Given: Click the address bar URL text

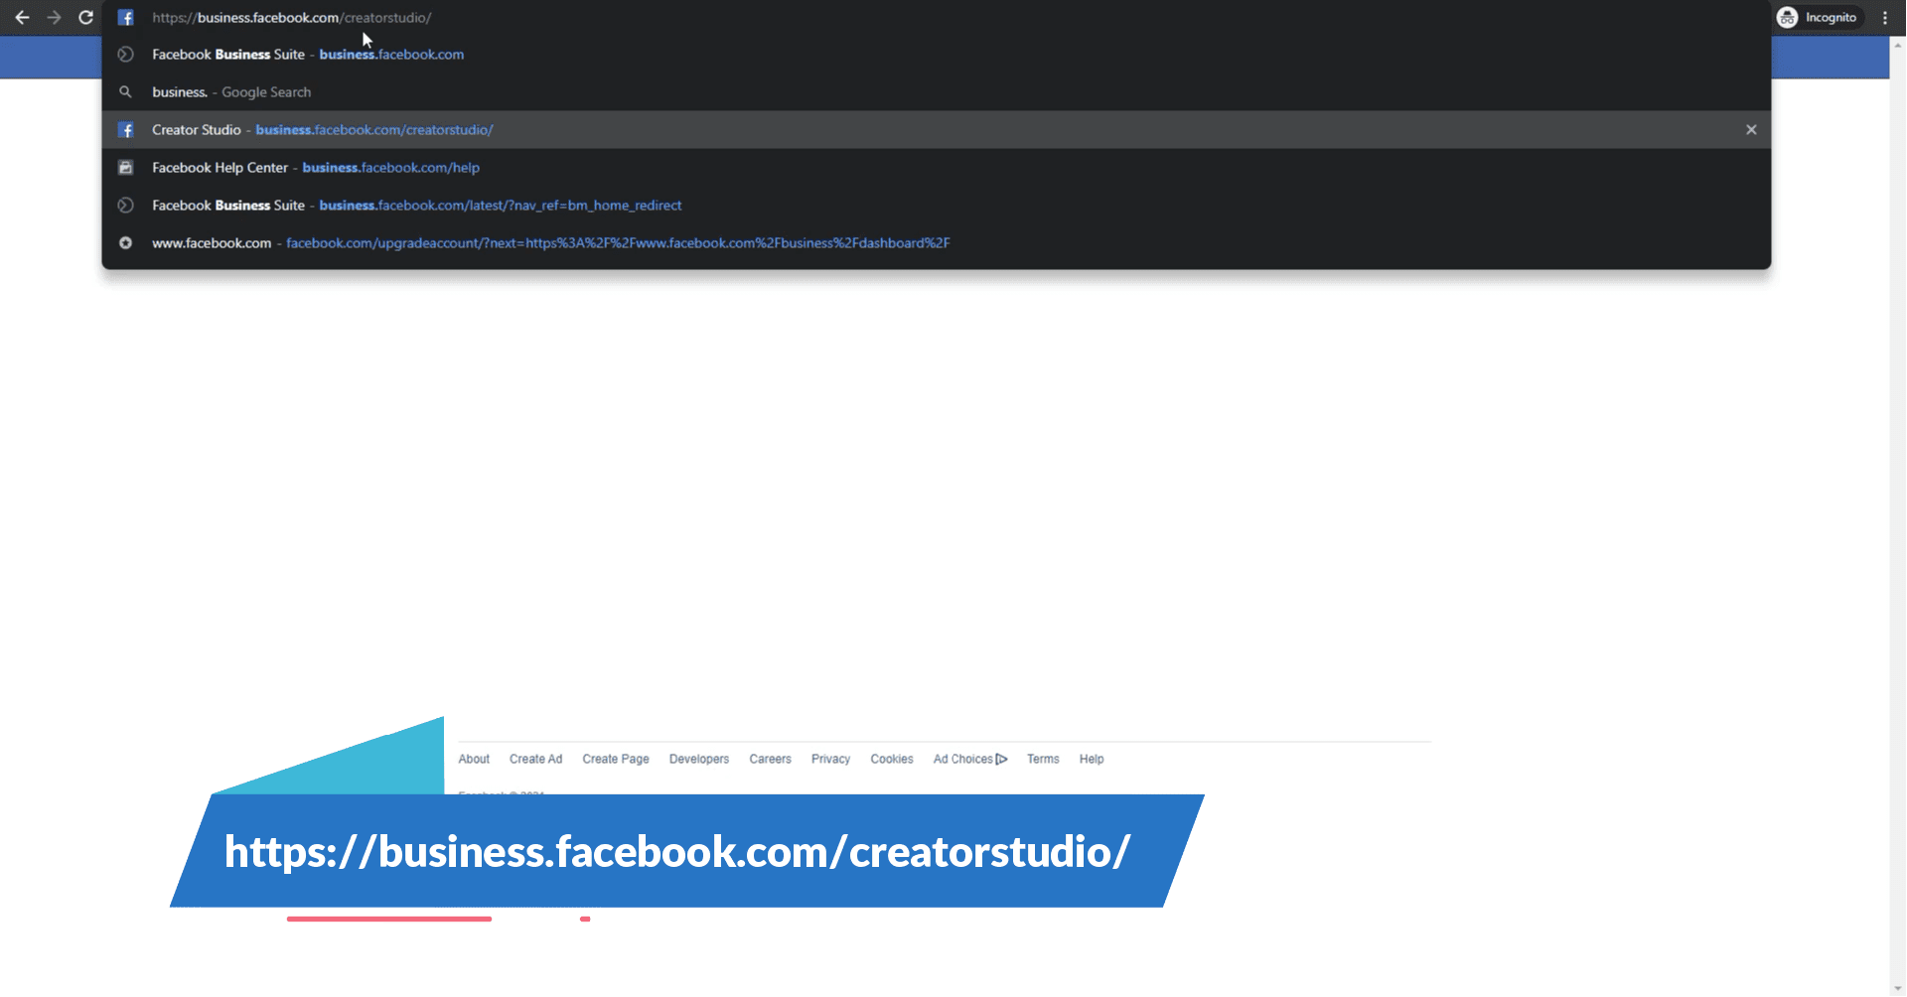Looking at the screenshot, I should pos(291,17).
